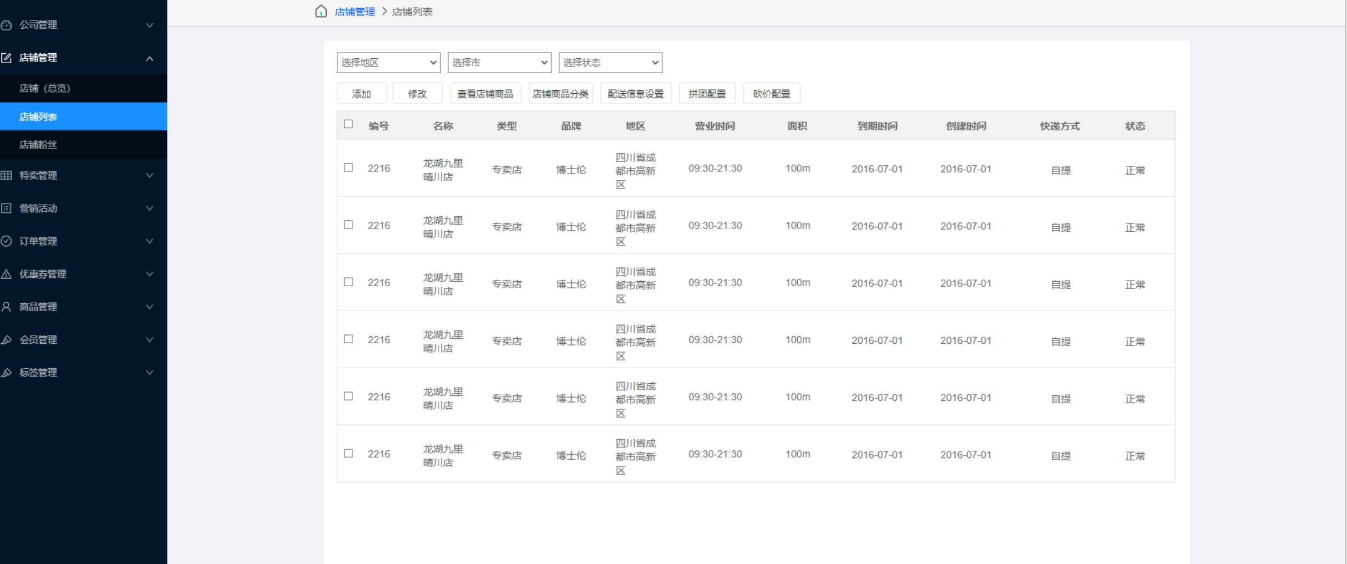Click 专卖店 in the fourth row
The height and width of the screenshot is (564, 1347).
coord(507,341)
